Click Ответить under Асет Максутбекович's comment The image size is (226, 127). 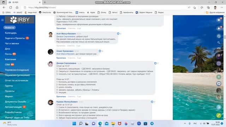pos(71,46)
